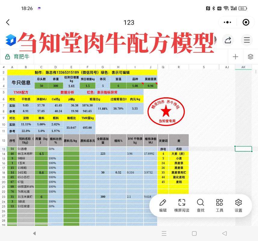Select 预日增重kg value 1.5
The width and height of the screenshot is (258, 241).
click(x=88, y=86)
